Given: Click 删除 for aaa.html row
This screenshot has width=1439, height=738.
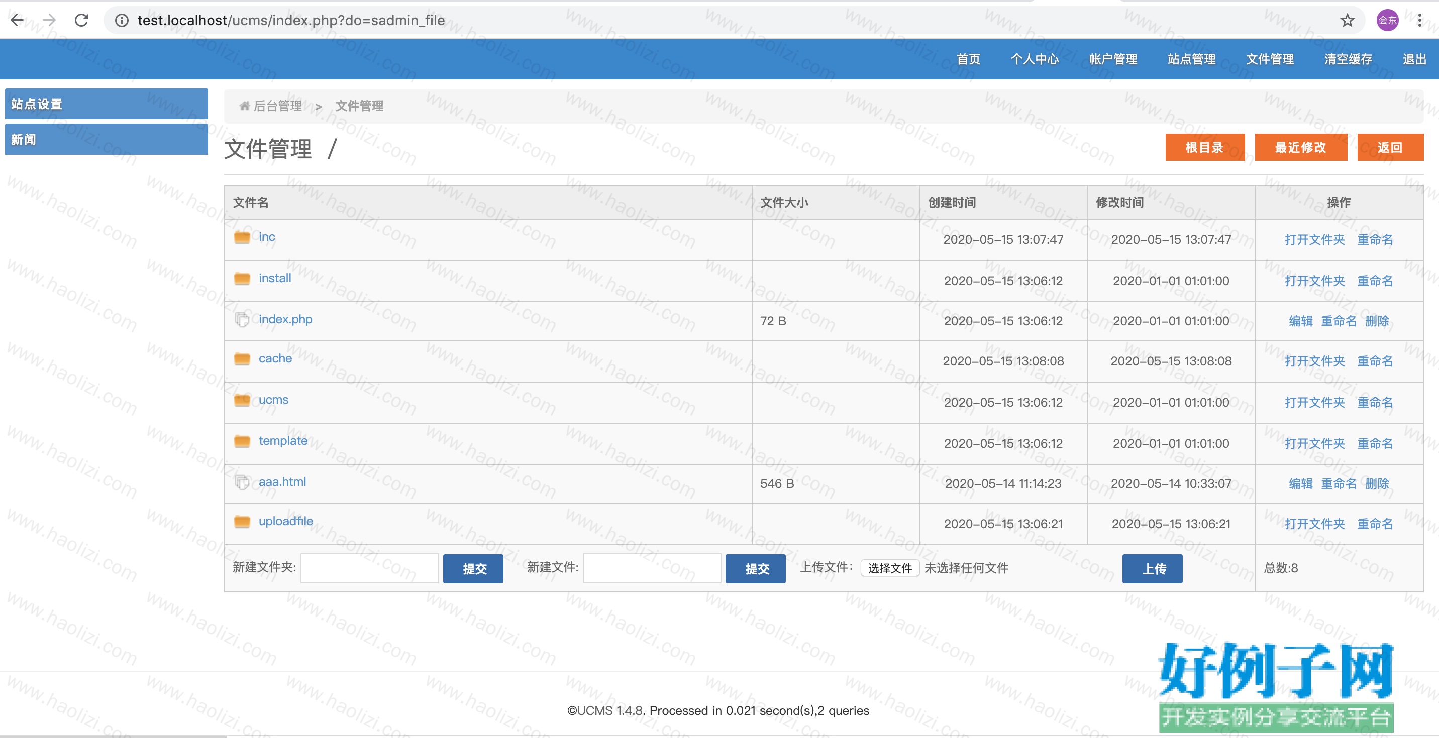Looking at the screenshot, I should click(x=1377, y=483).
